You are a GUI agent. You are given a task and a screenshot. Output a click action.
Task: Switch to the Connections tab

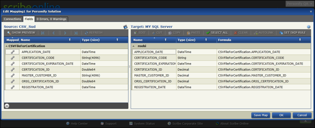pyautogui.click(x=13, y=19)
